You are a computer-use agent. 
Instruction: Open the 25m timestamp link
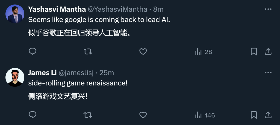click(107, 73)
